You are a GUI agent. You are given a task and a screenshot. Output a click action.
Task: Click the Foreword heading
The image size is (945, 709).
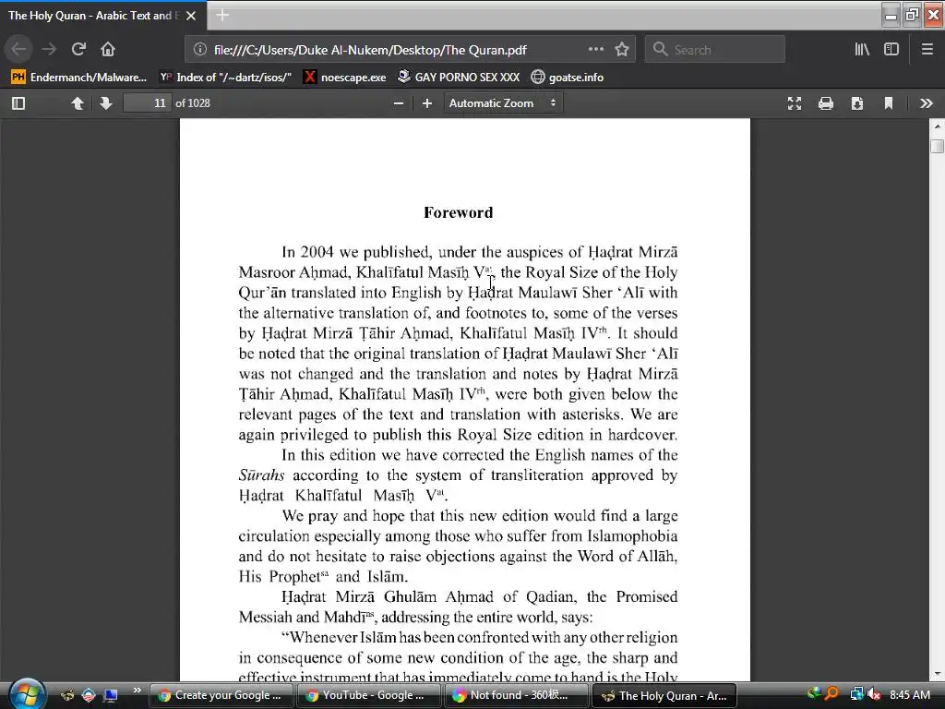458,212
